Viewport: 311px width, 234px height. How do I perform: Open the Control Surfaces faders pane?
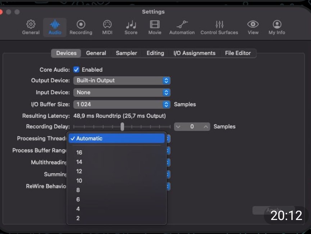pyautogui.click(x=219, y=27)
